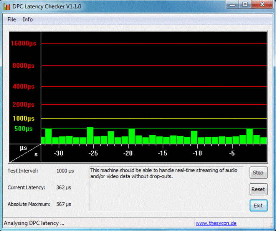
Task: Reset the latency measurements
Action: click(x=258, y=189)
